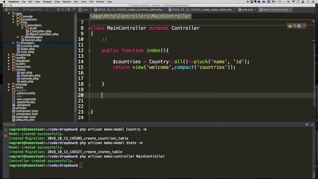Screen dimensions: 318x179
Task: Expand the Exceptions folder
Action: coord(13,19)
